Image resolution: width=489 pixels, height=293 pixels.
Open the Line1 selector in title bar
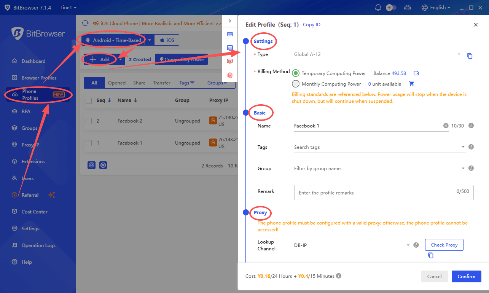point(68,8)
